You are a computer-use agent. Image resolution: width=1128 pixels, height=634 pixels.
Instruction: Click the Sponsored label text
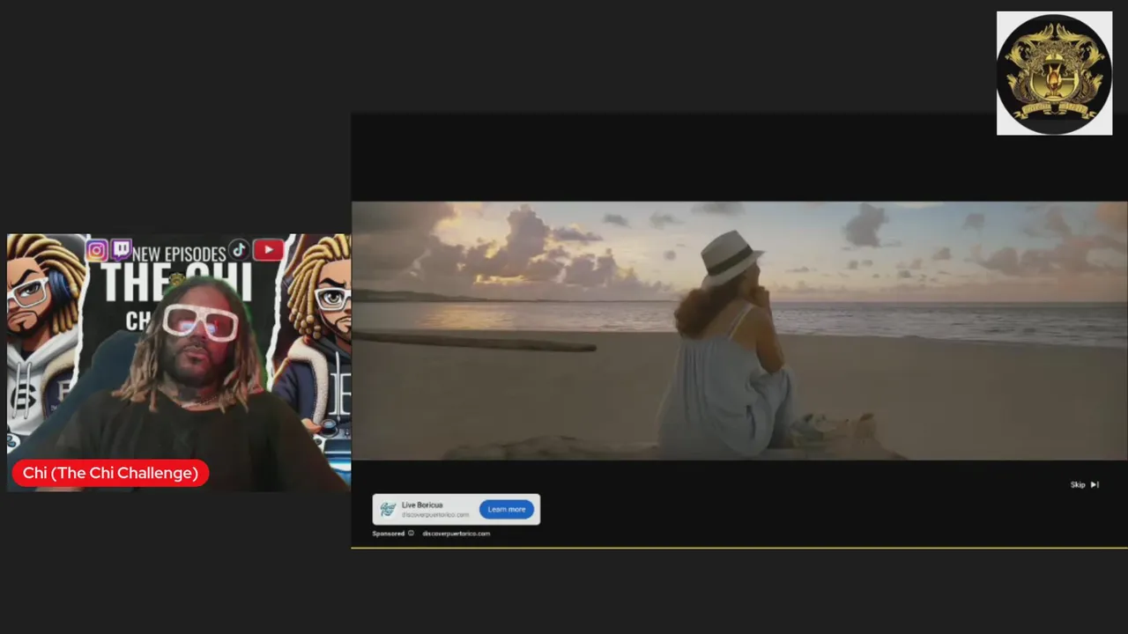(388, 534)
